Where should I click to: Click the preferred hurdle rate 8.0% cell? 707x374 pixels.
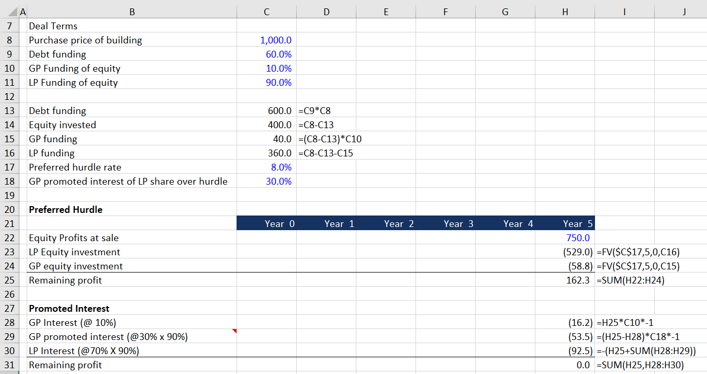(x=281, y=167)
